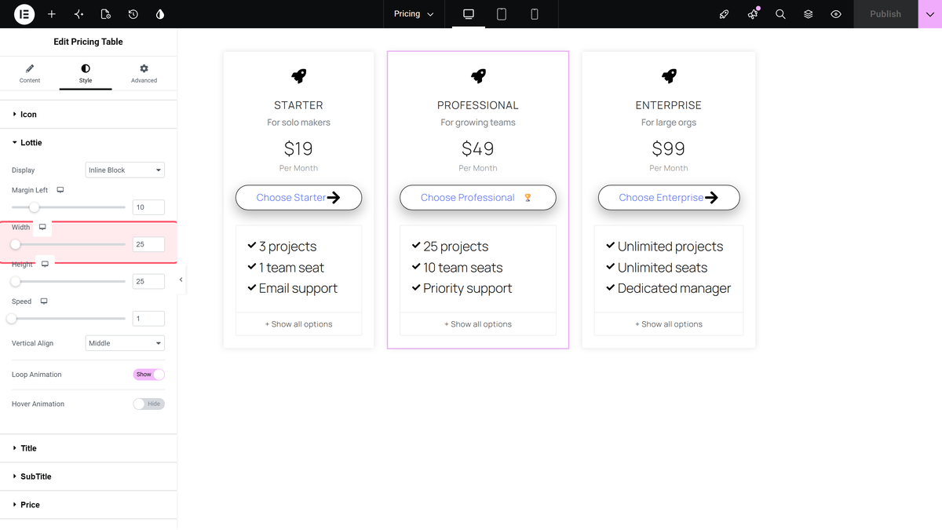This screenshot has width=942, height=530.
Task: Click the Choose Enterprise button
Action: [x=669, y=198]
